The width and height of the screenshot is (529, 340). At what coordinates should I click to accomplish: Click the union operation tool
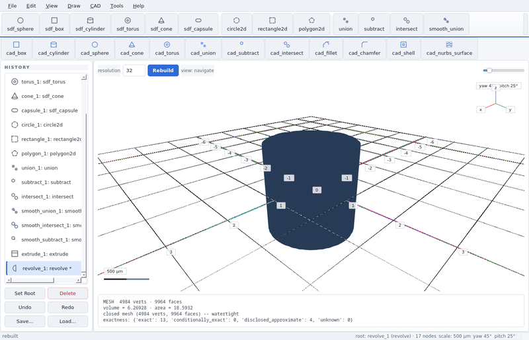(345, 24)
